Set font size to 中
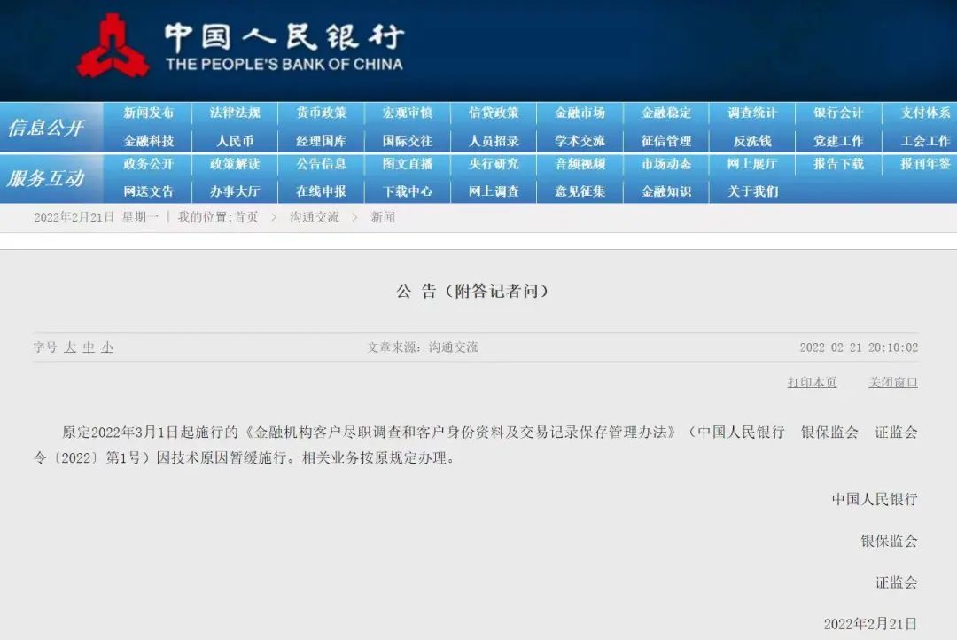 tap(89, 347)
